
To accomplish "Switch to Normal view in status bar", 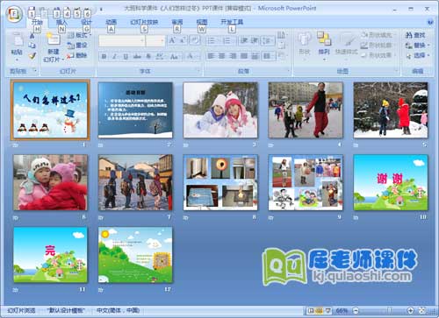I will coord(311,310).
